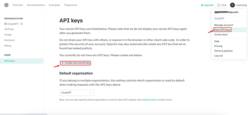Click plus icon of Create new secret key
The image size is (248, 115).
(63, 63)
